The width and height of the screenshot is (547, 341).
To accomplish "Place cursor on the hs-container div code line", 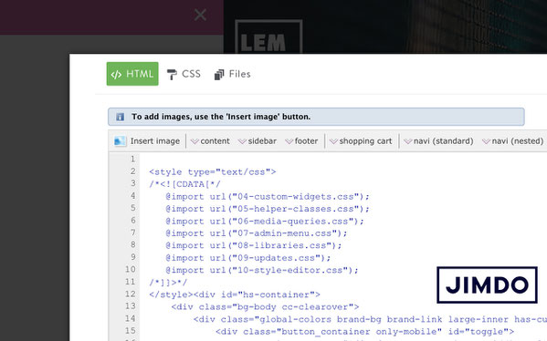I will coord(235,294).
